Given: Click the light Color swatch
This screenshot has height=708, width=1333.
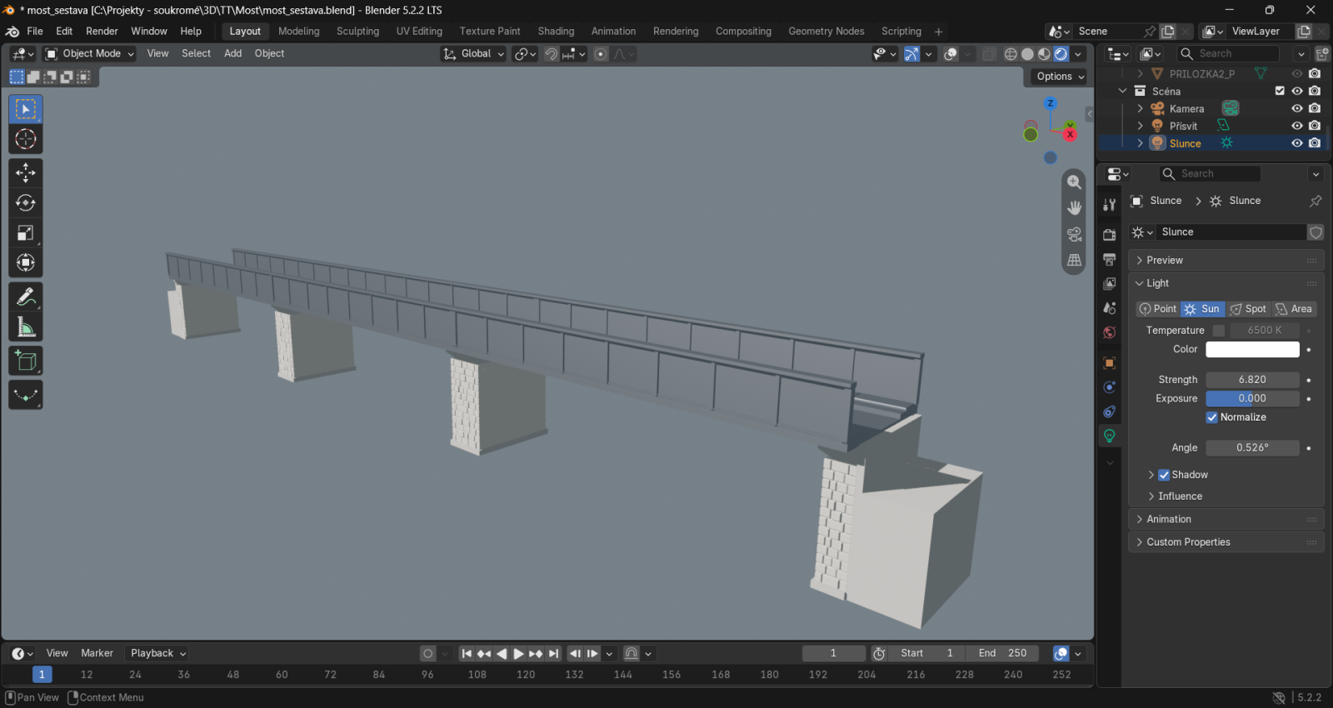Looking at the screenshot, I should pyautogui.click(x=1252, y=350).
